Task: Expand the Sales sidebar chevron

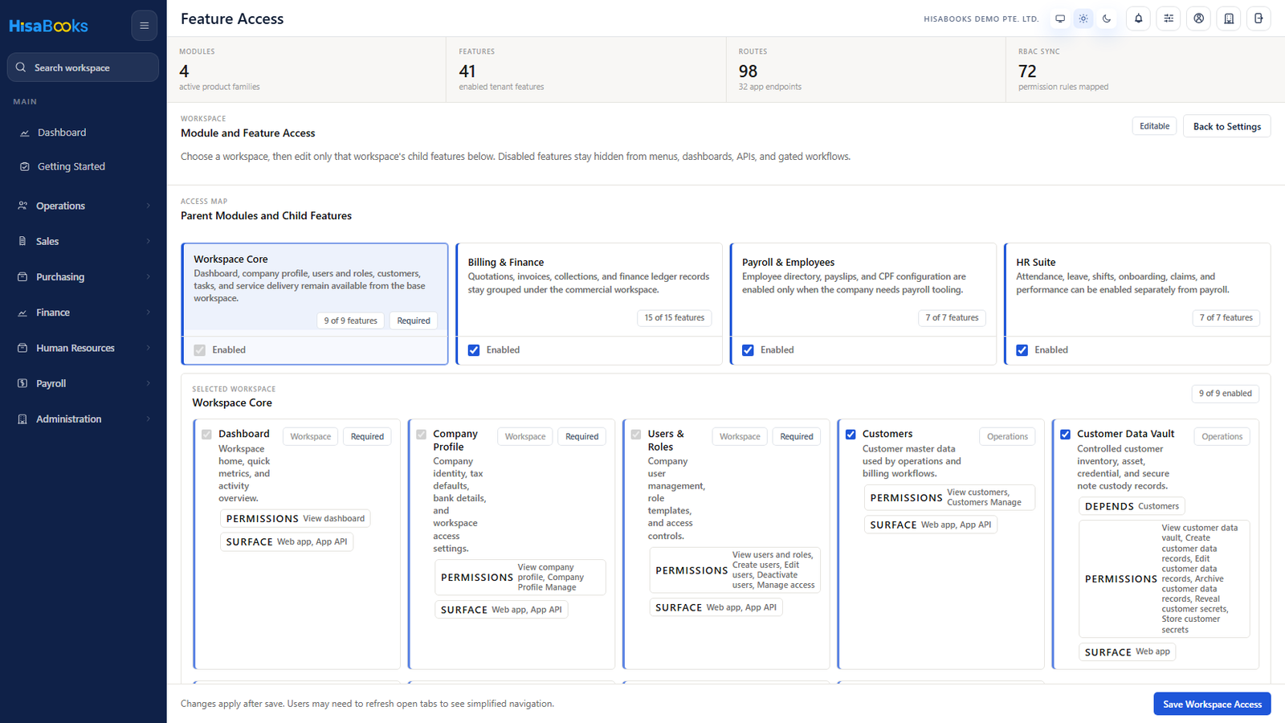Action: 149,241
